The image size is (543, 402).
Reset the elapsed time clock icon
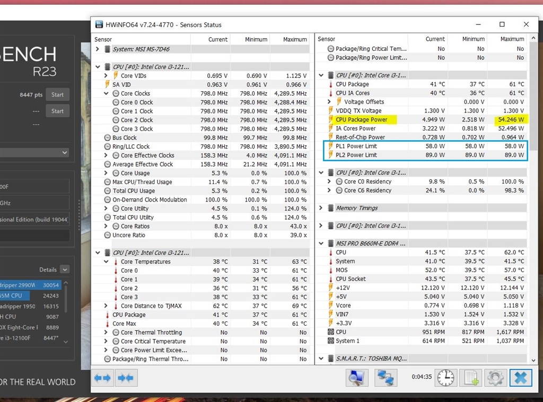click(445, 378)
